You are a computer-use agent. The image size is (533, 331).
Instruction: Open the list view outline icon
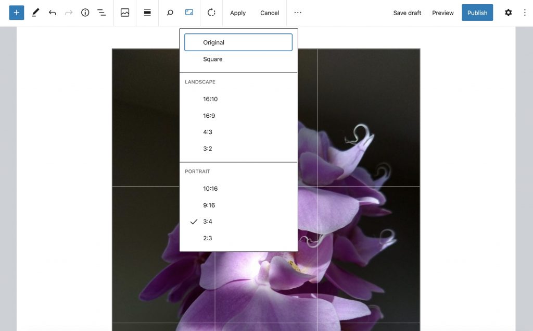[x=101, y=13]
